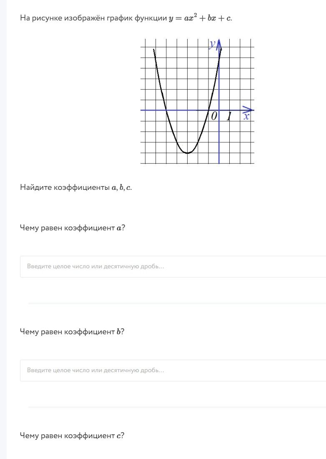Screen dimensions: 326x459
Task: Click the input field for coefficient a
Action: tap(173, 266)
